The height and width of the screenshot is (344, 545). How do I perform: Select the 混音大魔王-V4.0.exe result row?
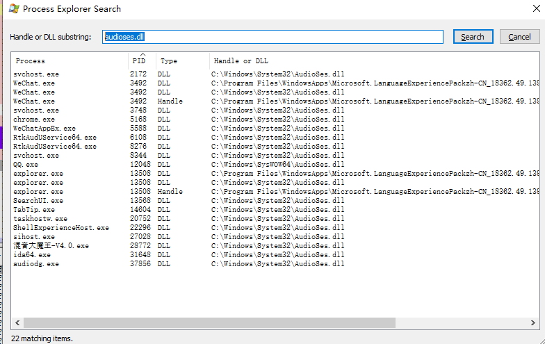click(51, 246)
